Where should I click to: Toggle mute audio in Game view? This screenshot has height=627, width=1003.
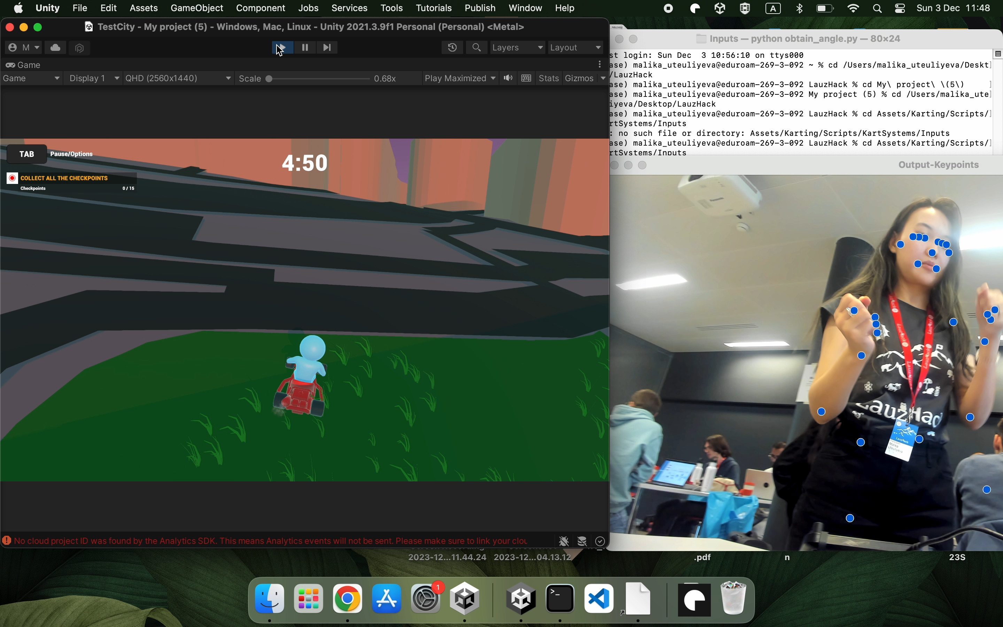508,78
